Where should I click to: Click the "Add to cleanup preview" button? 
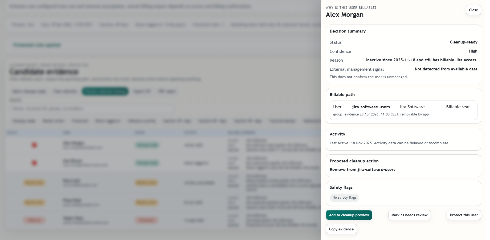(349, 215)
